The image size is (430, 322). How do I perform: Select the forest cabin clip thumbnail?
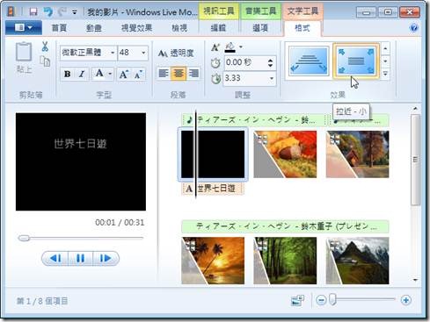point(357,154)
